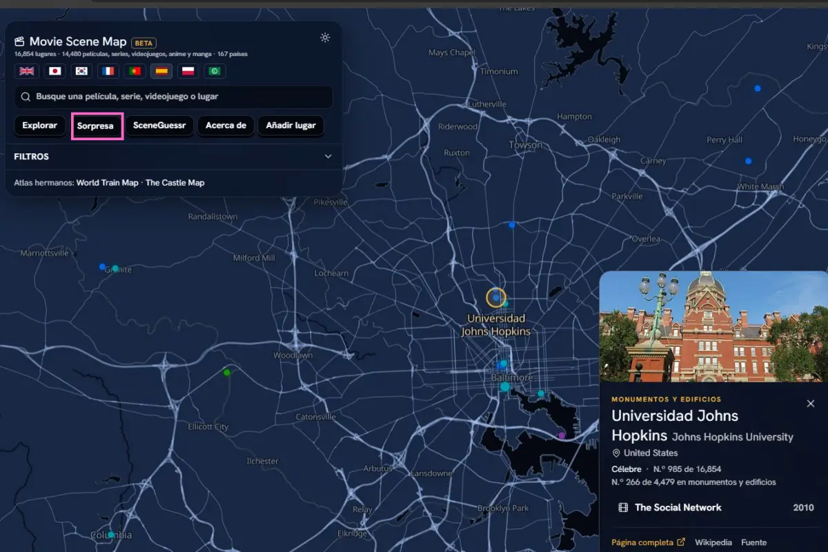Image resolution: width=828 pixels, height=552 pixels.
Task: Click the 'MONUMENTOS Y EDIFICIOS' category label
Action: 667,400
